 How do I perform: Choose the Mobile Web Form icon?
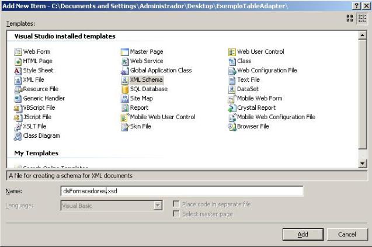pyautogui.click(x=232, y=99)
